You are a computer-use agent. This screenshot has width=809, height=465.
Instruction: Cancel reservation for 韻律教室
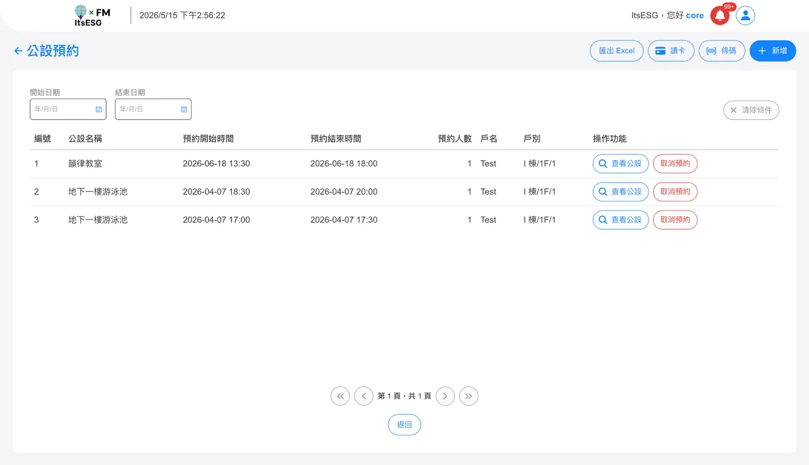675,164
